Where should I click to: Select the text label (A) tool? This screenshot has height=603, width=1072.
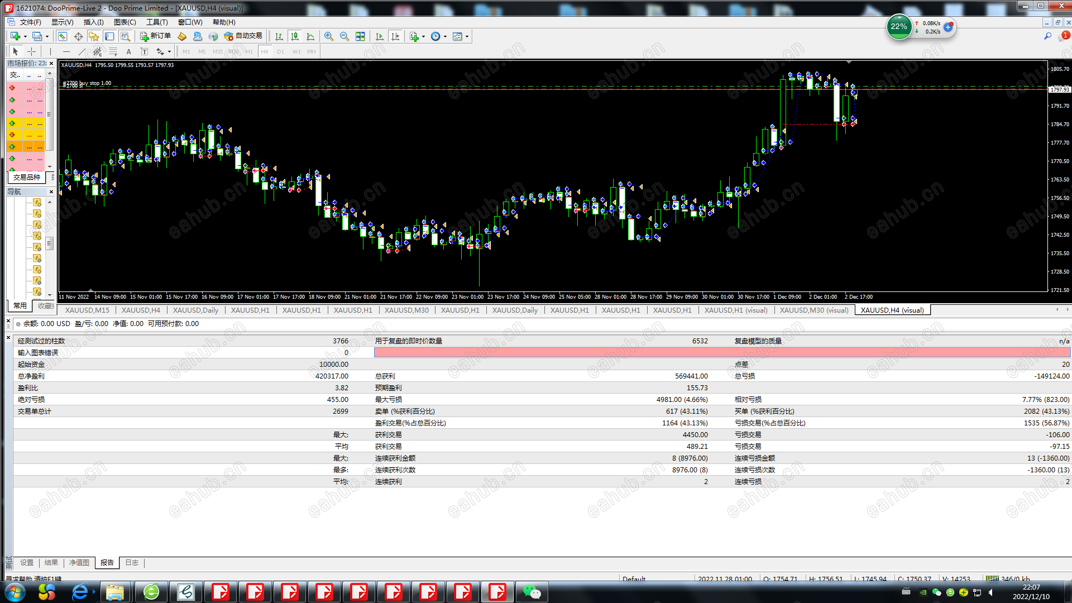click(x=128, y=51)
